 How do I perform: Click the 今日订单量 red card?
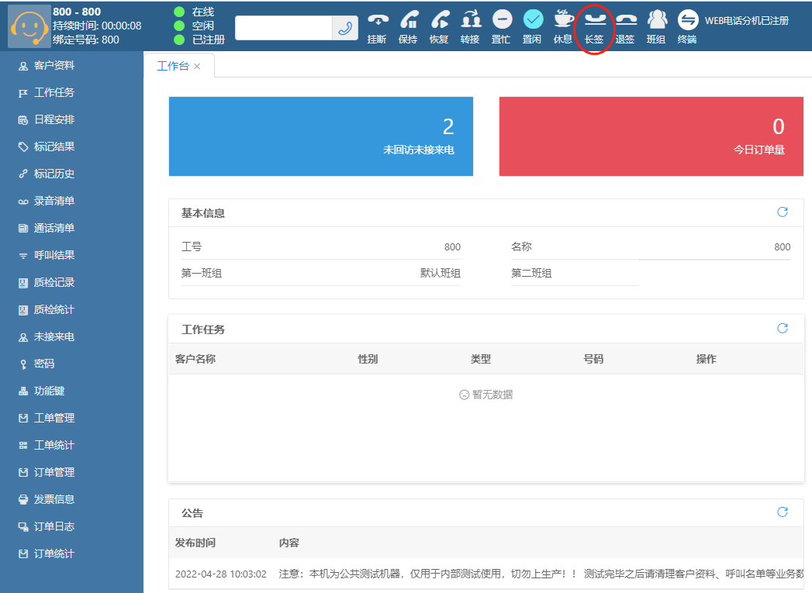point(651,136)
